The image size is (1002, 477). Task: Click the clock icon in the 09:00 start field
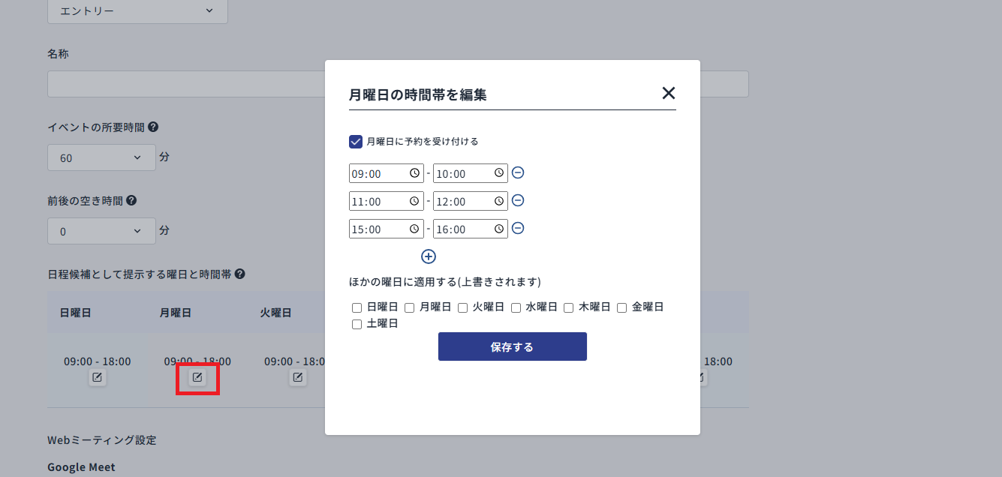pos(415,172)
